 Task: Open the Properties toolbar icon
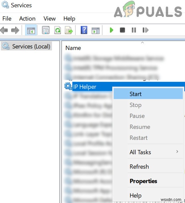pos(46,30)
